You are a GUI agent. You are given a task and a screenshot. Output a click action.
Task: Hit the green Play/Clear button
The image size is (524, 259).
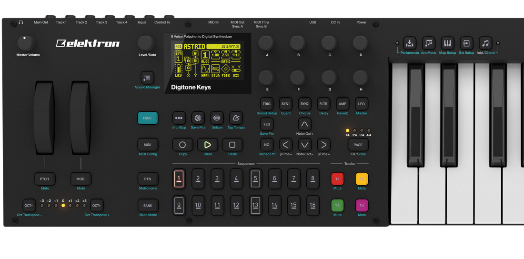pos(208,145)
